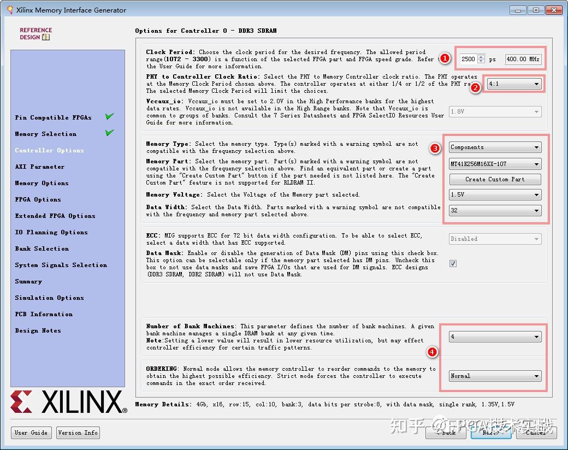Open the Memory Part MT41K256M16XX-107 dropdown
This screenshot has height=450, width=568.
pyautogui.click(x=494, y=163)
